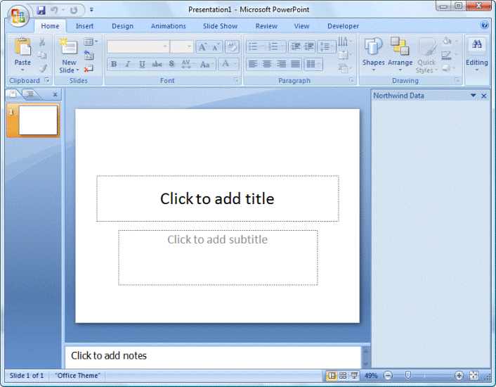The width and height of the screenshot is (496, 387).
Task: Save the presentation from the Quick Access toolbar
Action: (41, 10)
